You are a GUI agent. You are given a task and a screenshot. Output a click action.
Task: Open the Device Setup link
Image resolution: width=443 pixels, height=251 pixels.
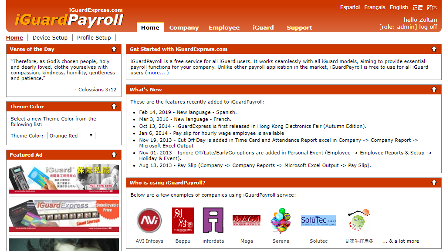click(x=50, y=38)
